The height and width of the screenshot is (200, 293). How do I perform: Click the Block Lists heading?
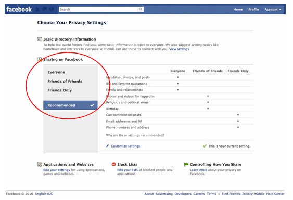point(128,164)
